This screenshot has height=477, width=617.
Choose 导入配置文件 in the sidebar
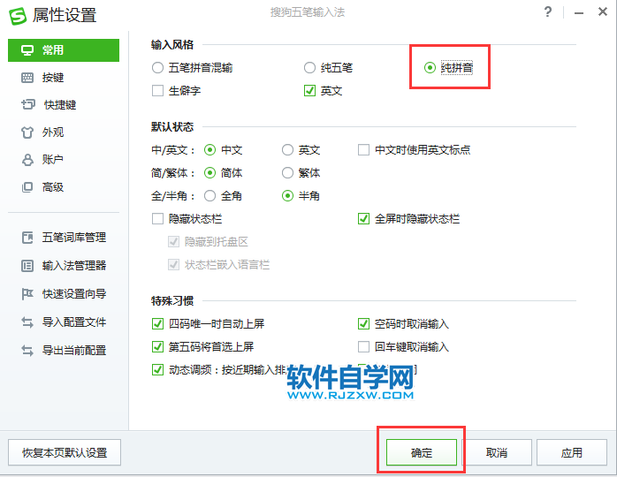pos(64,322)
